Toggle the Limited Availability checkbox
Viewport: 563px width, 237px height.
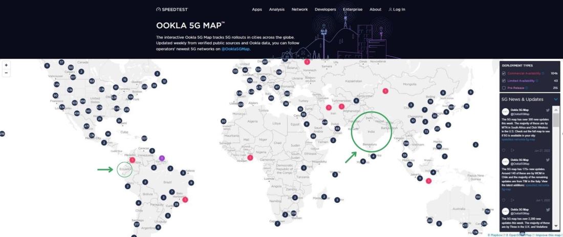coord(504,81)
